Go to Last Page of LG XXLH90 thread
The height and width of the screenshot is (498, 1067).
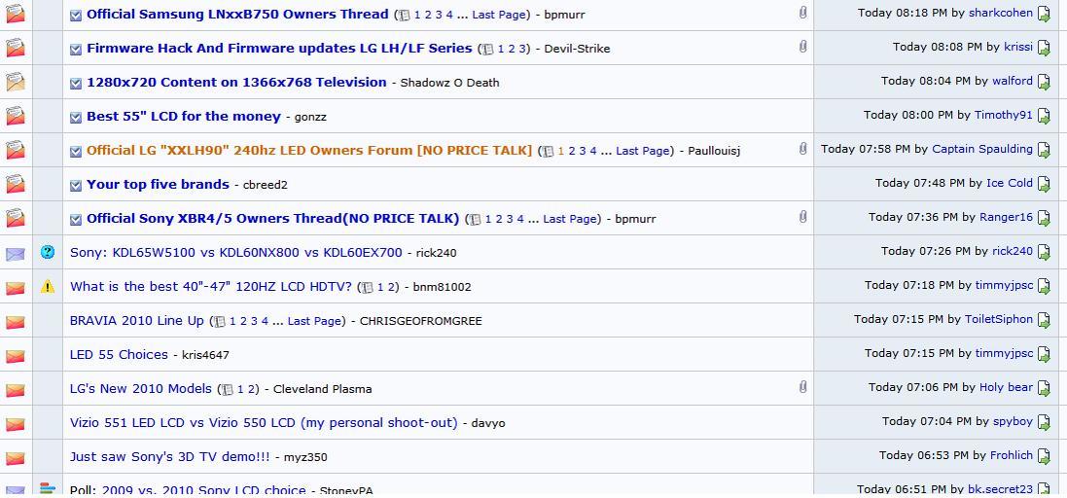click(x=643, y=151)
